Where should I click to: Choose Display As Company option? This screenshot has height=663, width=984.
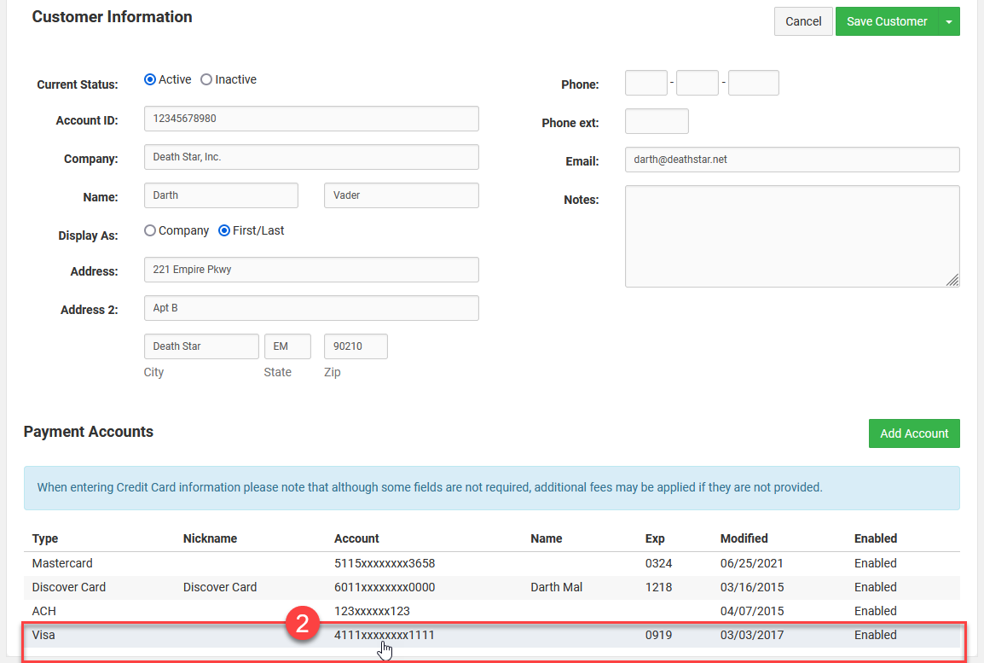[150, 230]
